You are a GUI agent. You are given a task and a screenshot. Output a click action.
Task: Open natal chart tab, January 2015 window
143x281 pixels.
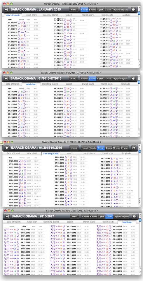[32, 15]
